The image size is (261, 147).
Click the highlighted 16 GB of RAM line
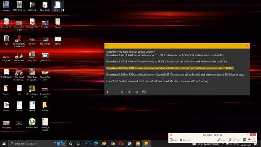click(x=170, y=68)
